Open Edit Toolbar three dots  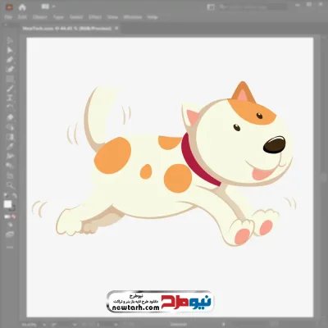click(10, 247)
